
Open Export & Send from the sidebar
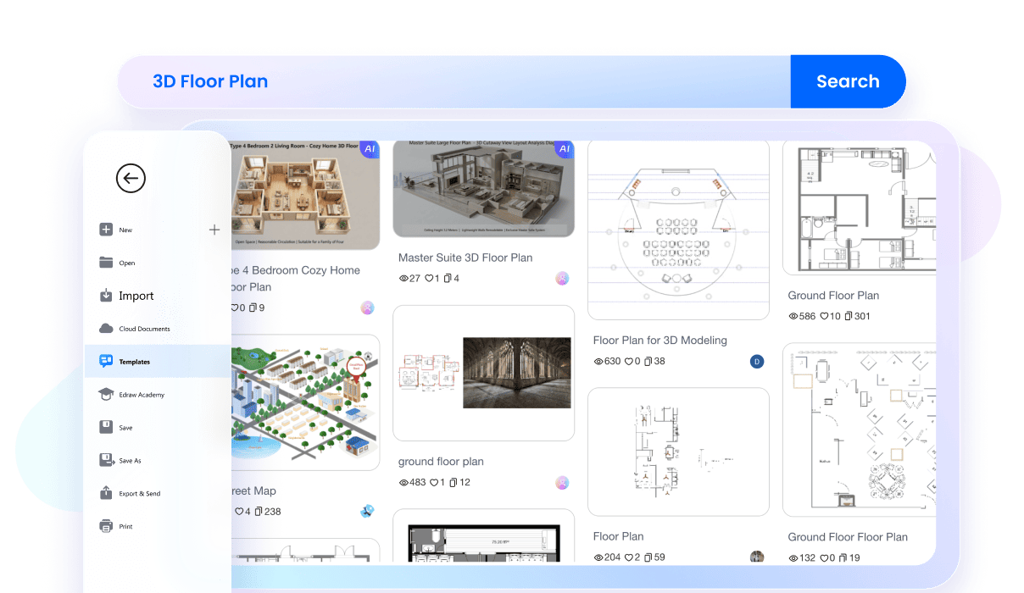[106, 493]
